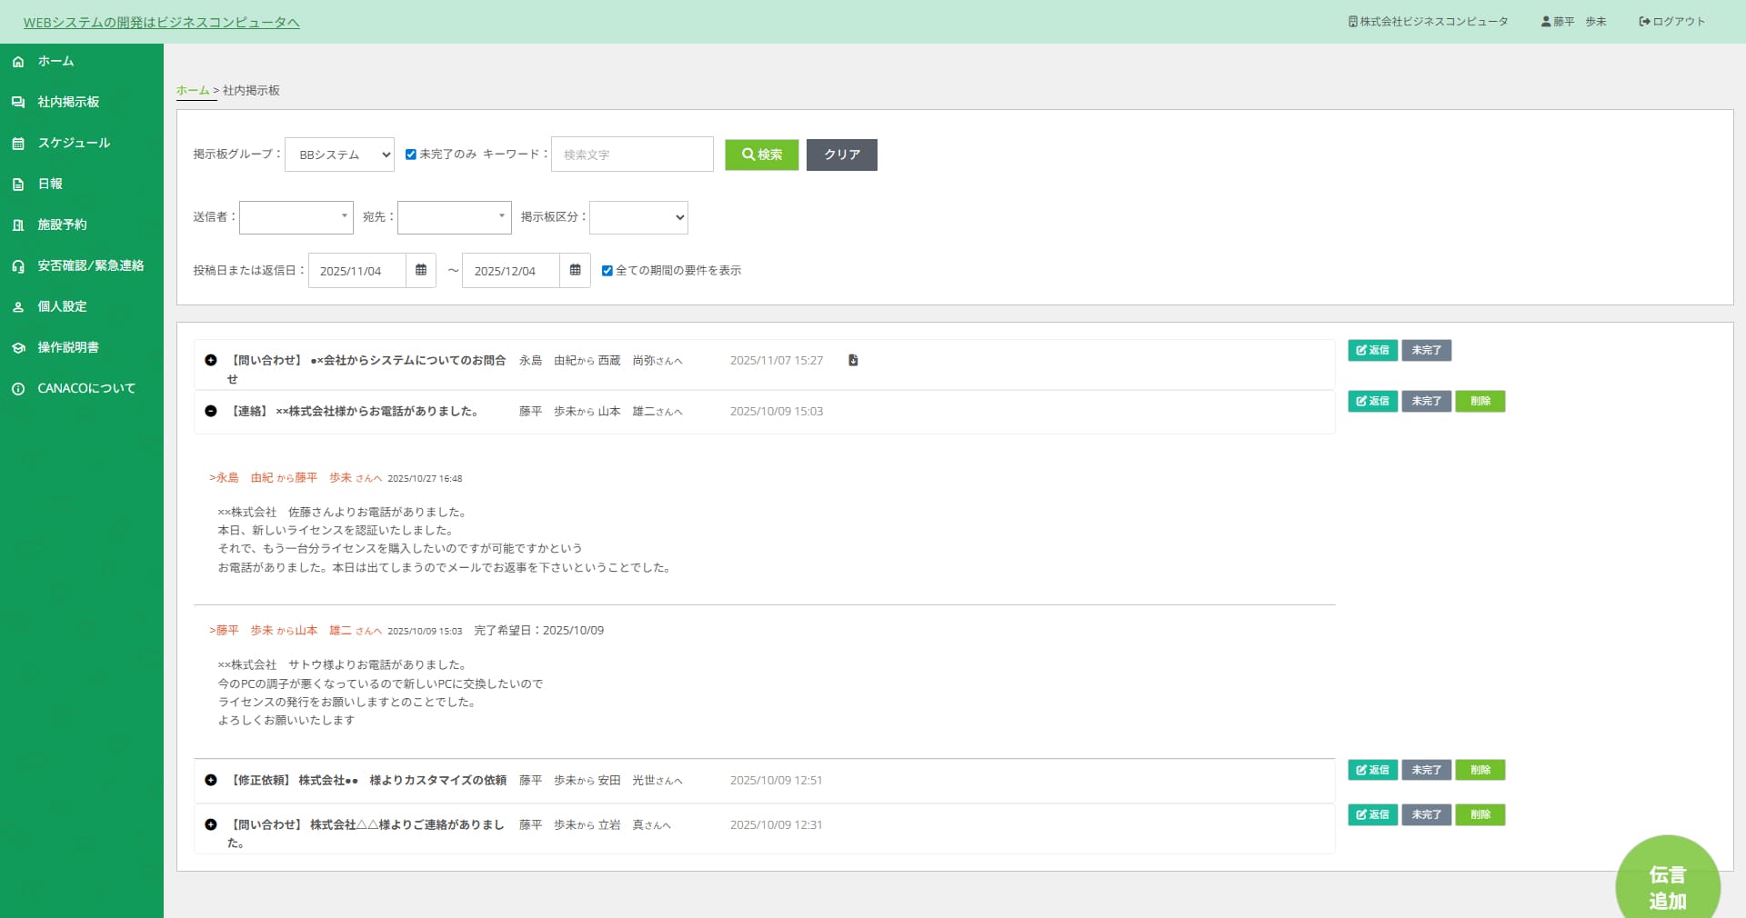The height and width of the screenshot is (918, 1746).
Task: Click the CANACOについて info icon
Action: pos(18,389)
